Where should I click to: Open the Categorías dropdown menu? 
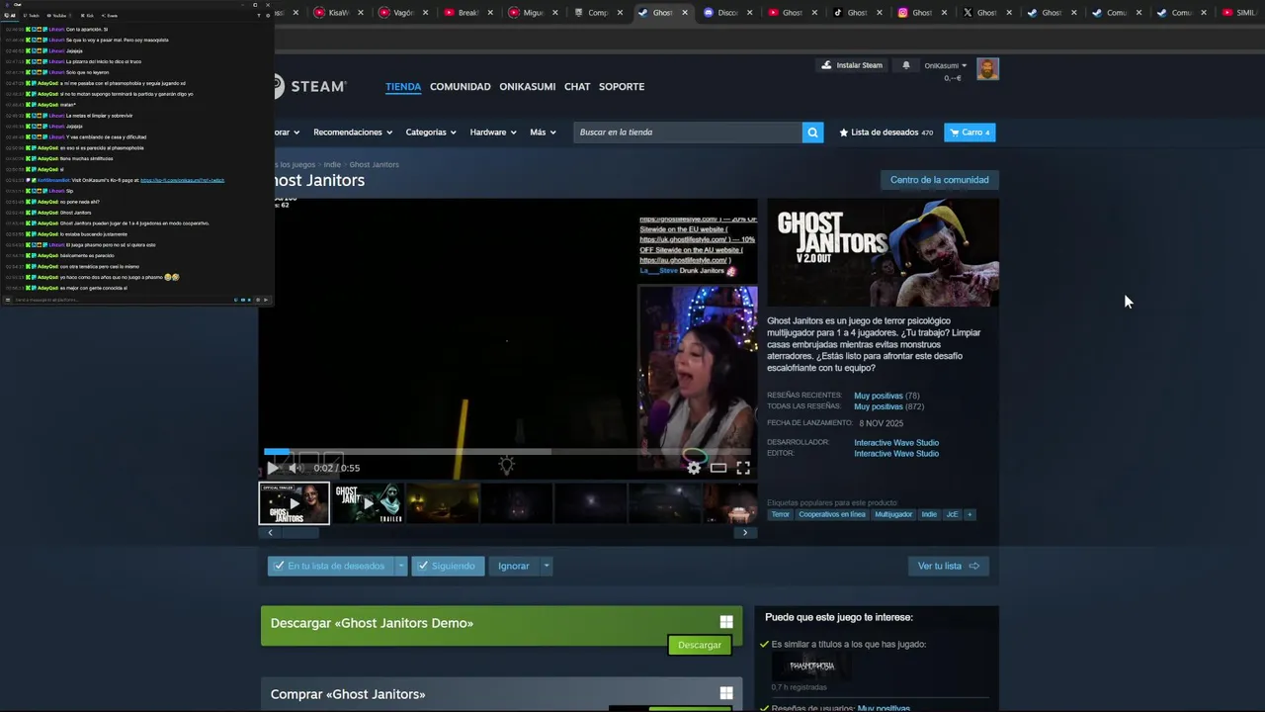[x=430, y=133]
